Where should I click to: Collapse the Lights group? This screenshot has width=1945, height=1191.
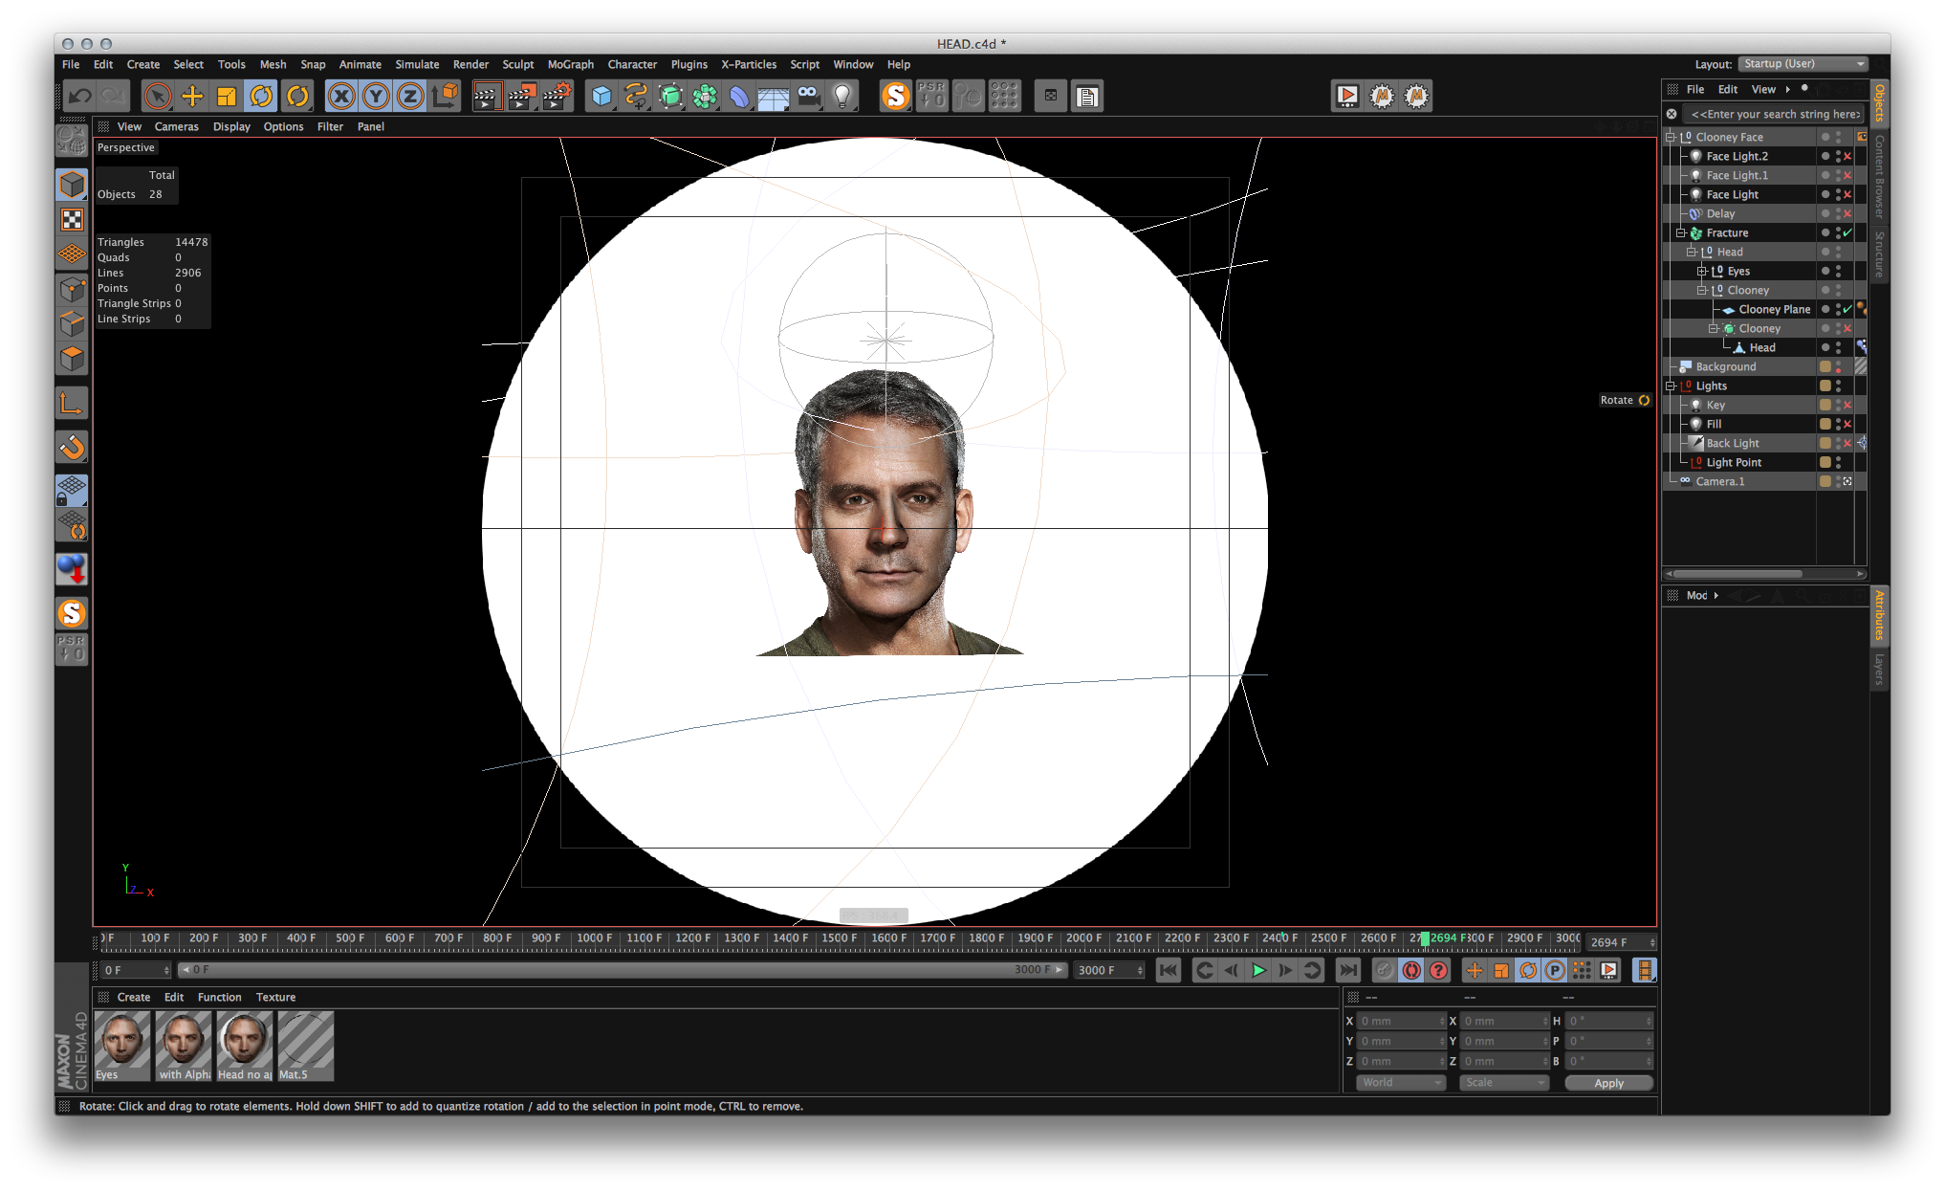[x=1670, y=386]
